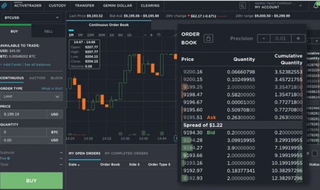The height and width of the screenshot is (190, 320).
Task: Click the price input field
Action: (23, 114)
